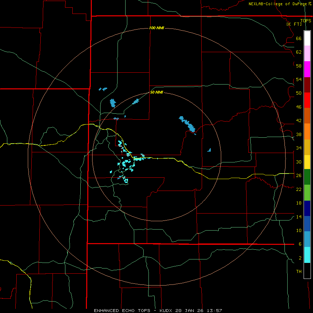Click the [K FT] units label
This screenshot has height=313, width=313.
pos(294,24)
